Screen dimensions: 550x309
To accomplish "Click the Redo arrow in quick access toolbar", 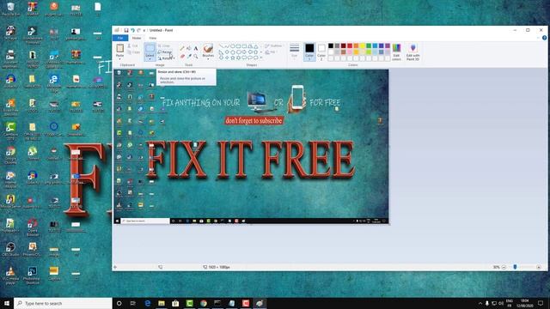I will (x=138, y=30).
